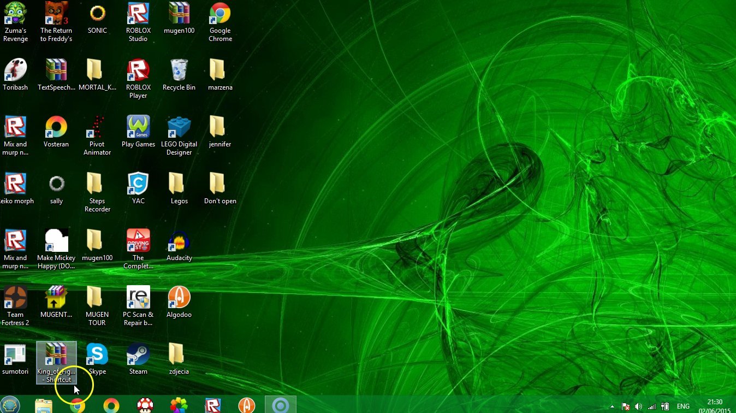
Task: Select the PC Scan & Repair shortcut
Action: point(138,306)
